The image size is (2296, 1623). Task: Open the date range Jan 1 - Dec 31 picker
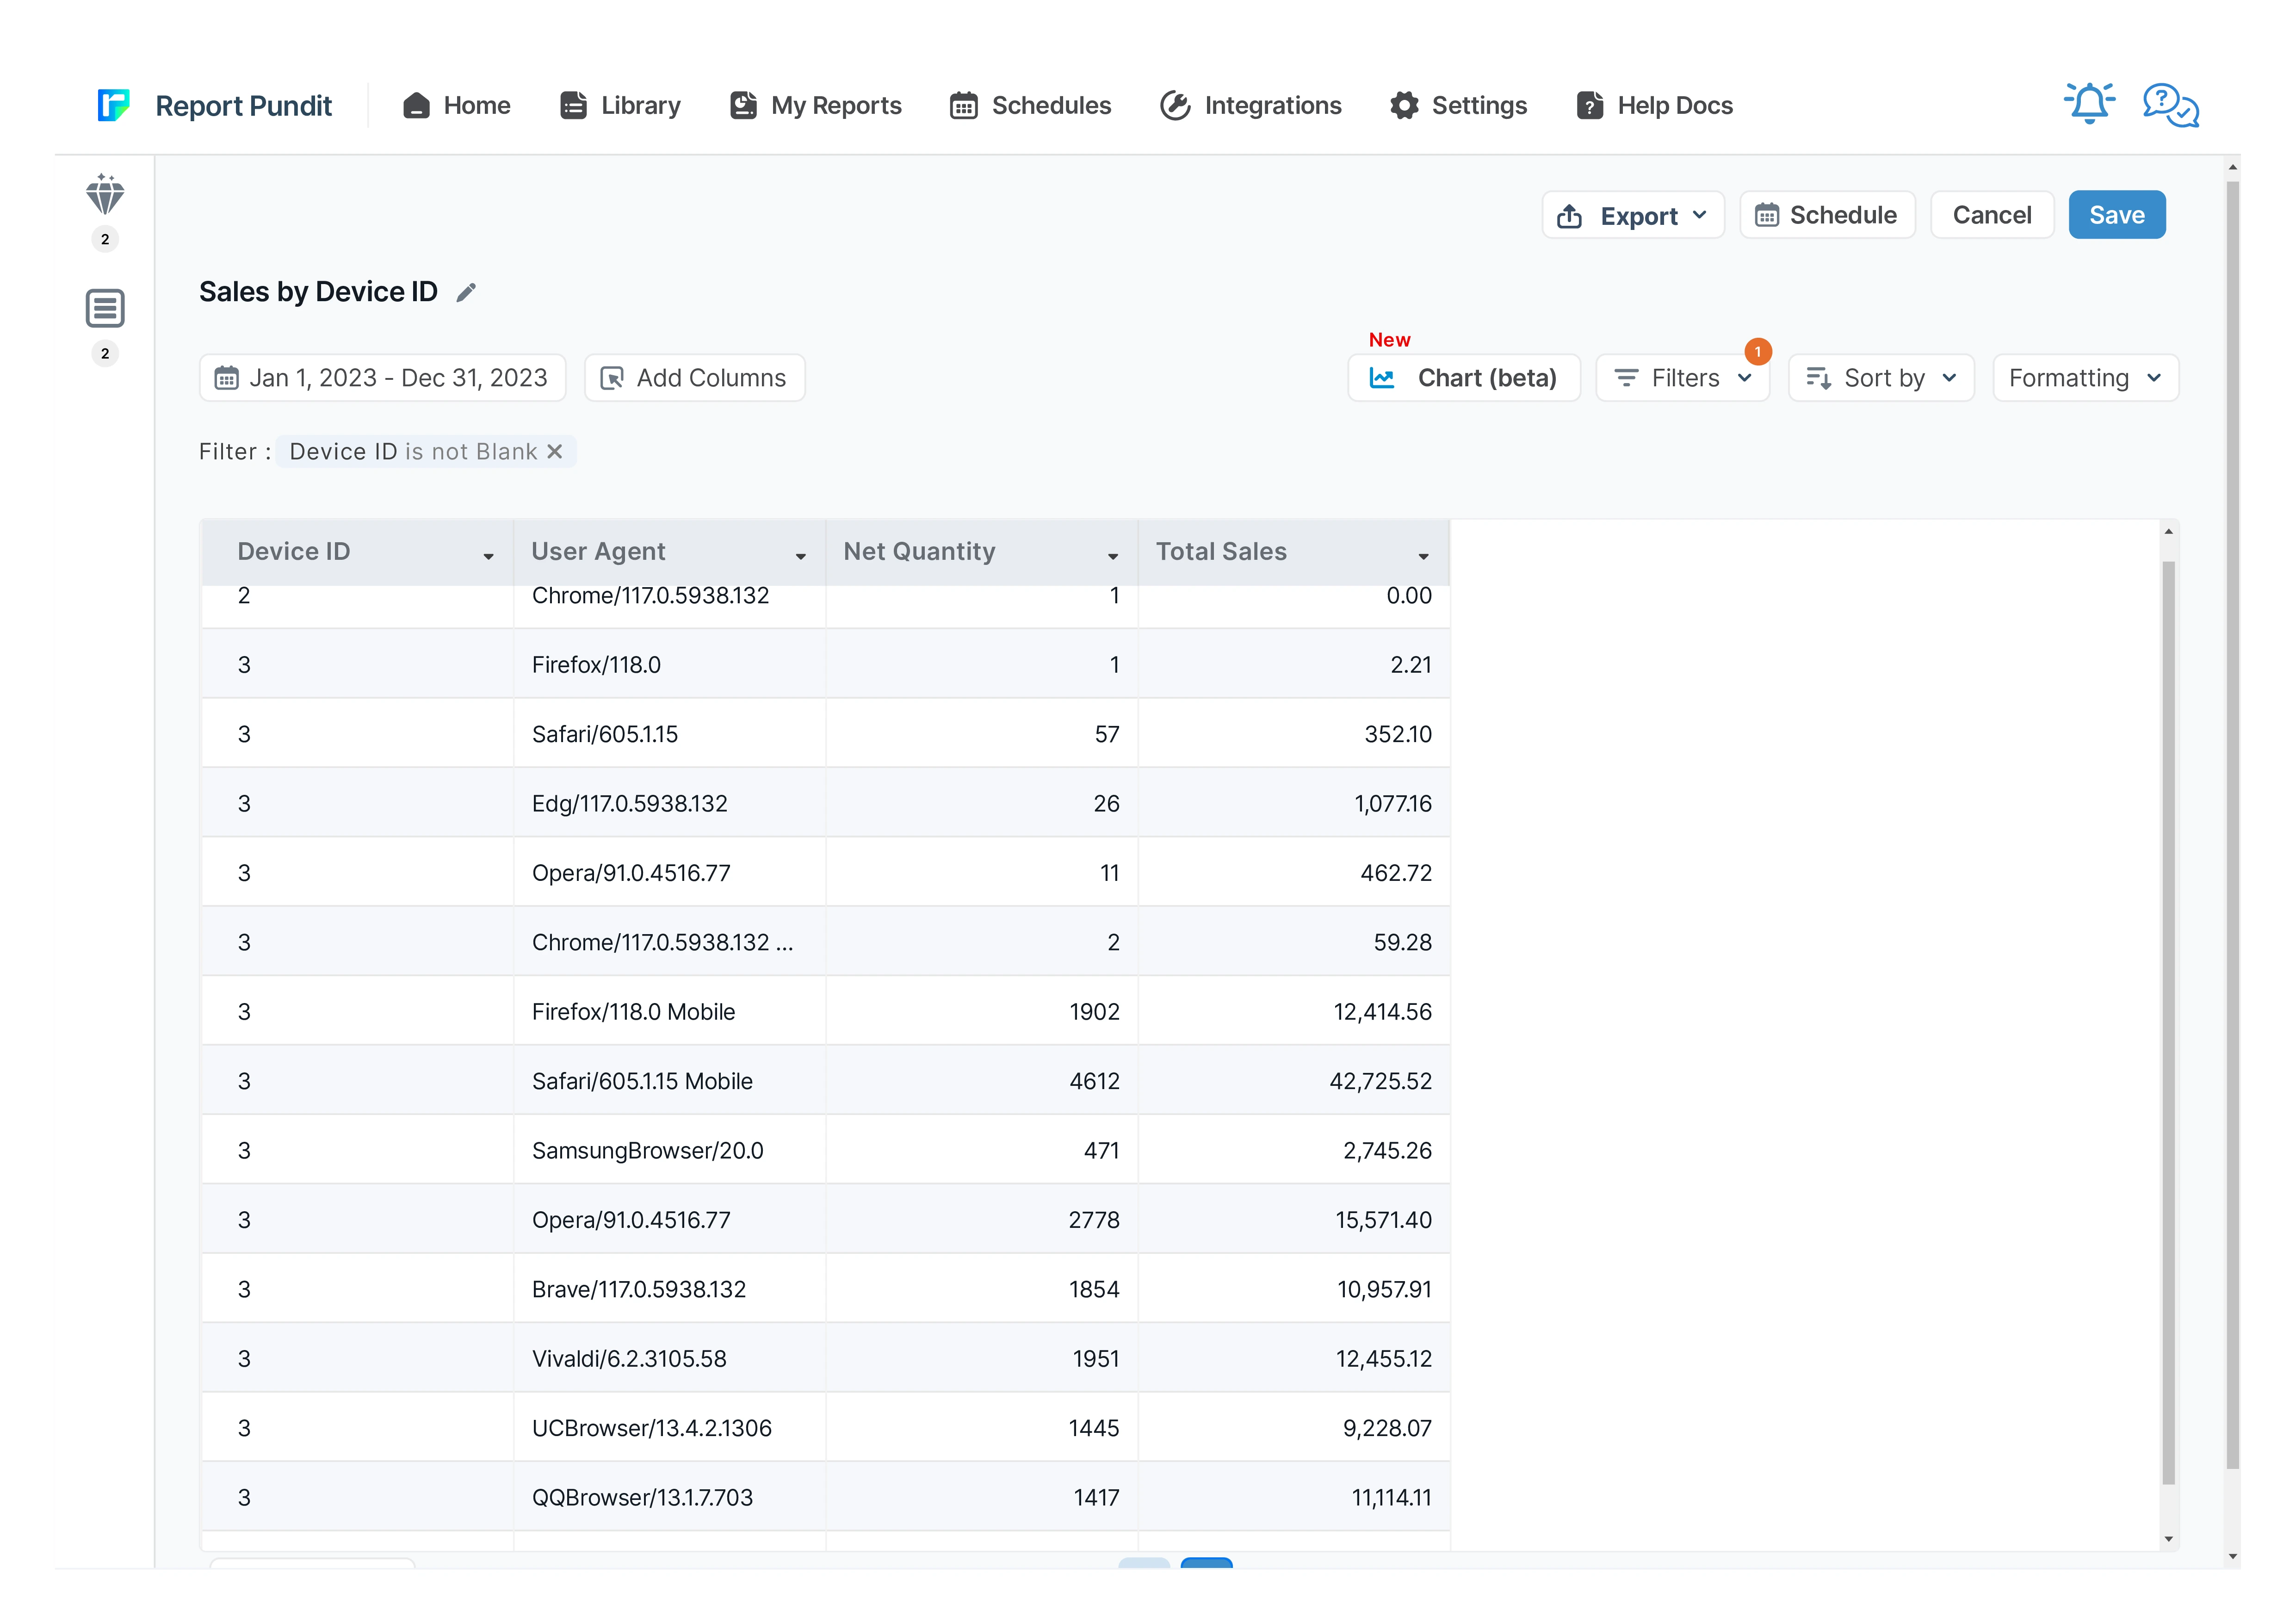click(383, 378)
